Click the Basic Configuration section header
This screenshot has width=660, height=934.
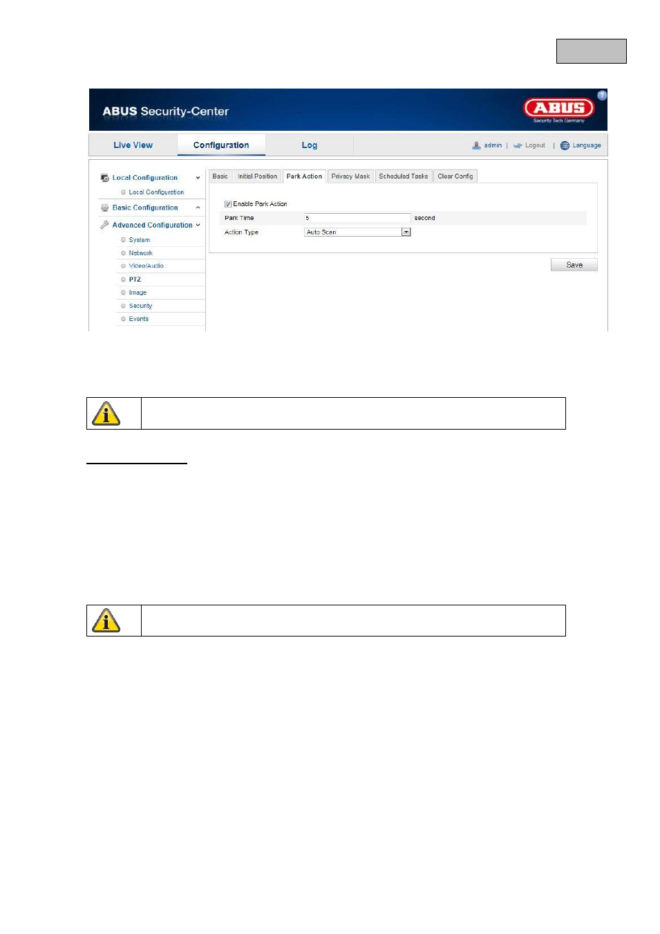145,208
